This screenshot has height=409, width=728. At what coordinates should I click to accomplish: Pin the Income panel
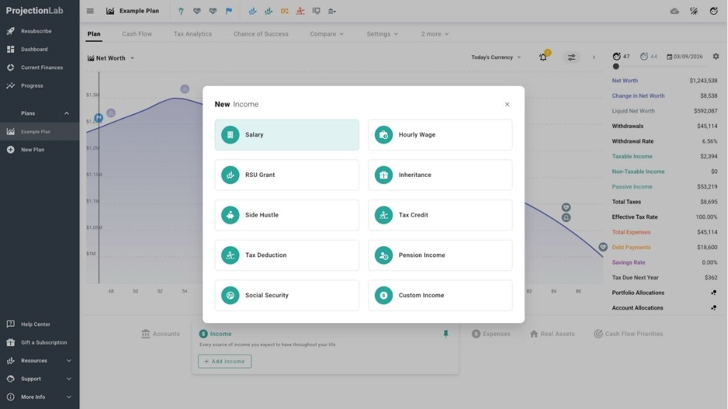pyautogui.click(x=446, y=334)
